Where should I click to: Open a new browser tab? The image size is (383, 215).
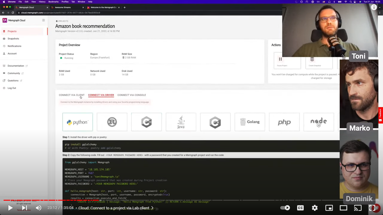coord(124,7)
